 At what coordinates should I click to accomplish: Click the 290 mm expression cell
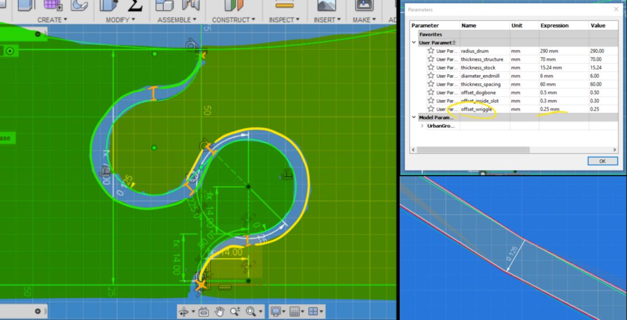(564, 51)
